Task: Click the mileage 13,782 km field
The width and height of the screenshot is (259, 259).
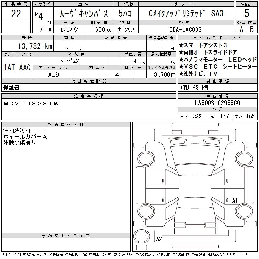Action: coord(28,46)
